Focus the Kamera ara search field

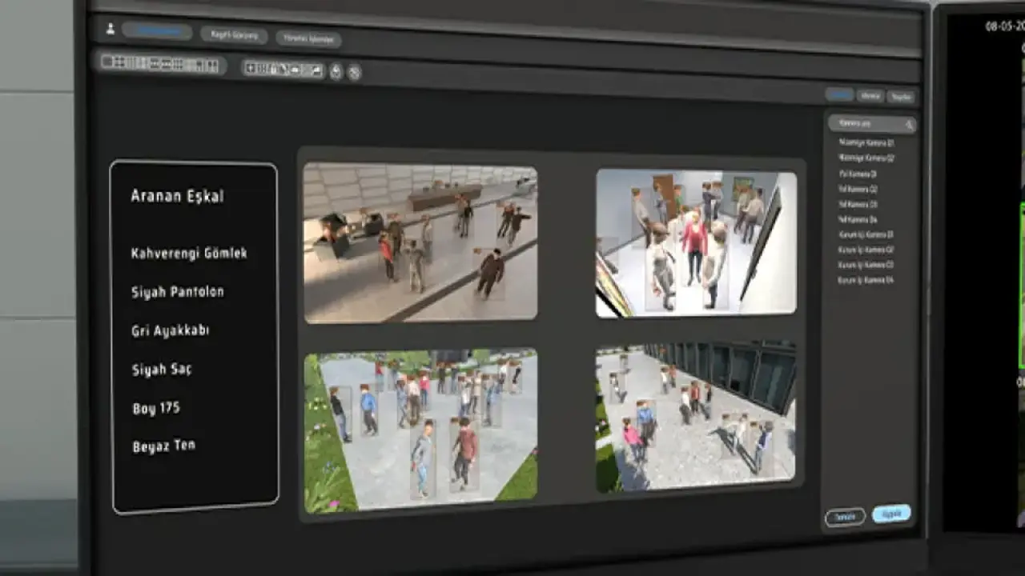[872, 124]
